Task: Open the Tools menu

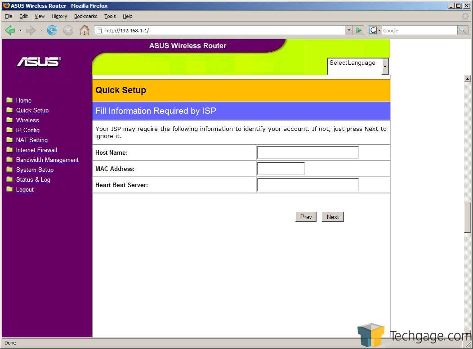Action: 110,16
